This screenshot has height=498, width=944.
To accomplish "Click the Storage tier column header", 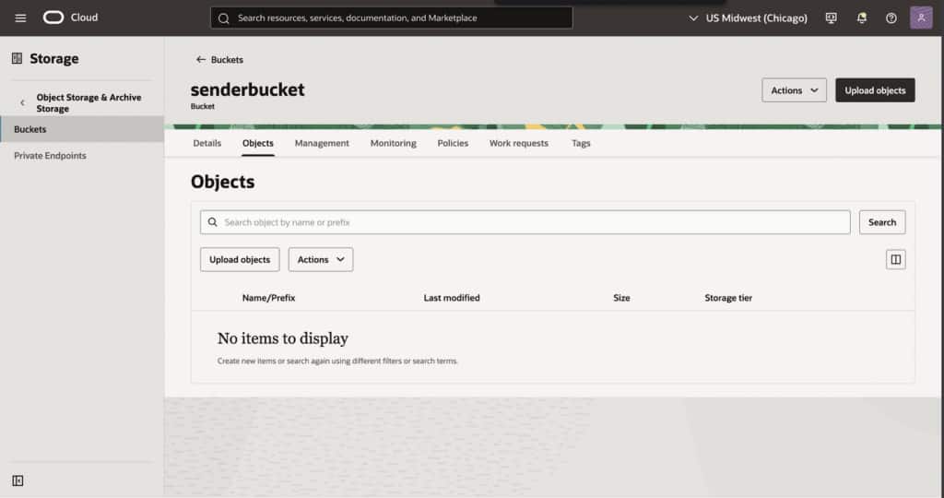I will pos(728,298).
